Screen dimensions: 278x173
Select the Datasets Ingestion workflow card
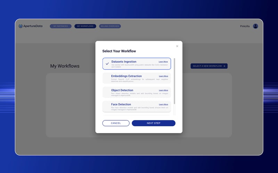(137, 64)
